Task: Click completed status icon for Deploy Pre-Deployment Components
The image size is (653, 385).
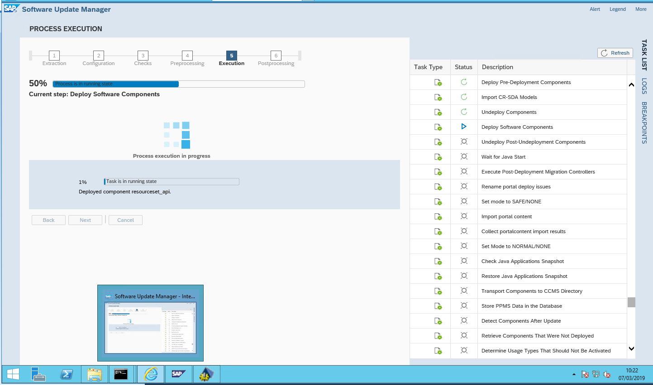Action: coord(464,82)
